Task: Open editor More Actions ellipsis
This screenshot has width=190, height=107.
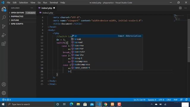Action: [x=186, y=8]
